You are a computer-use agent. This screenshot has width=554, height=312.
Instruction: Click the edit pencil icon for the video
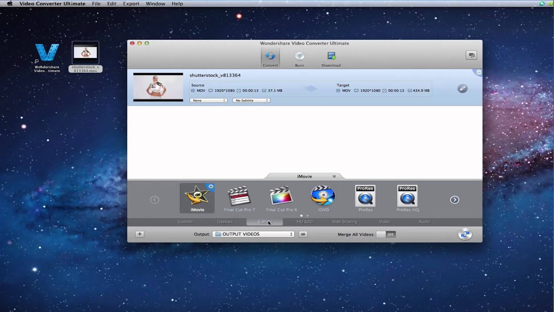pos(463,88)
